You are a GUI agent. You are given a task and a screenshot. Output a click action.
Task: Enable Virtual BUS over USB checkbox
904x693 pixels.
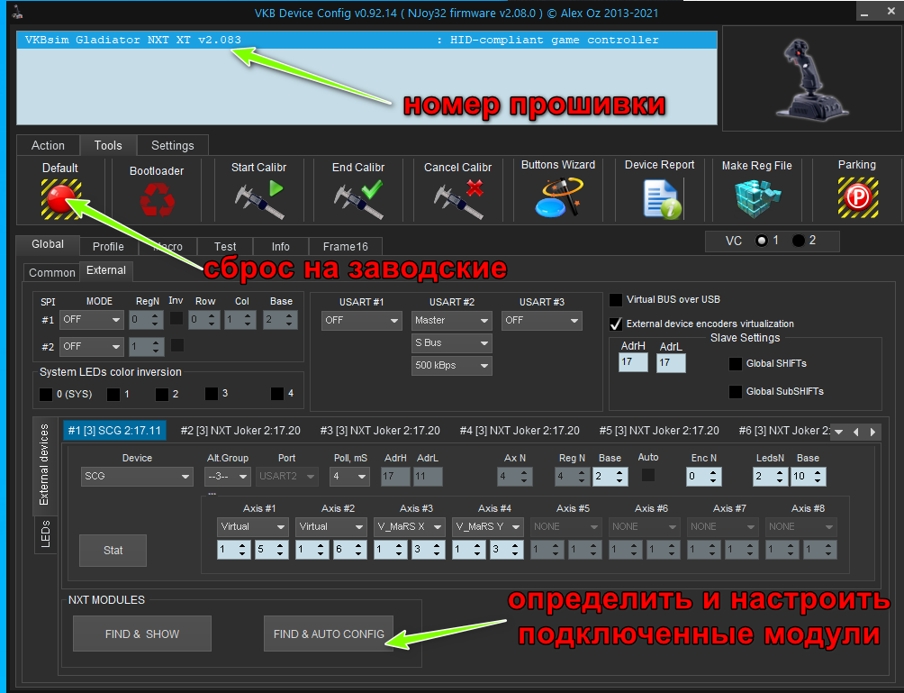pyautogui.click(x=616, y=299)
